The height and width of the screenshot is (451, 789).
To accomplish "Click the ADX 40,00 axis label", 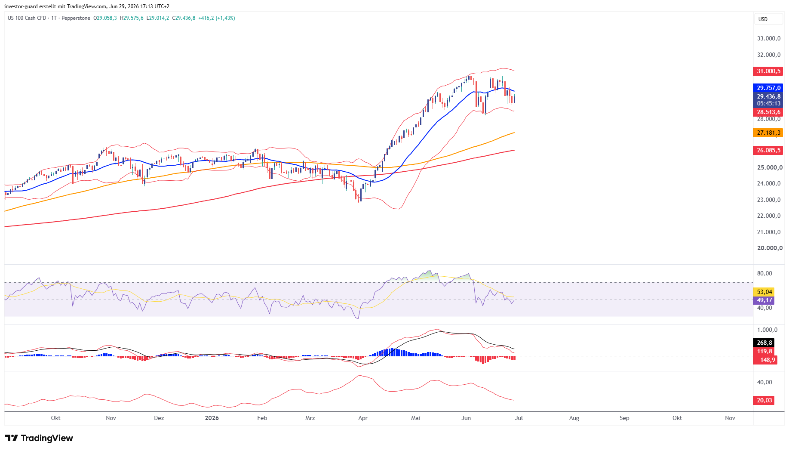I will coord(764,382).
